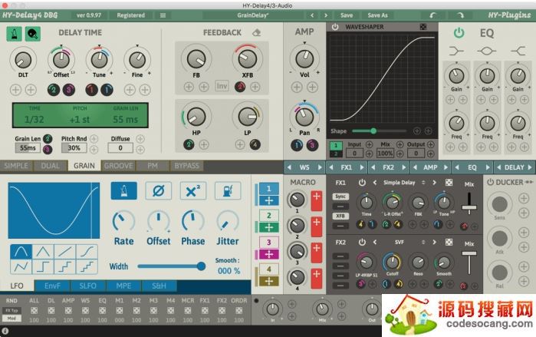The height and width of the screenshot is (337, 536).
Task: Click the Save As button
Action: point(377,15)
